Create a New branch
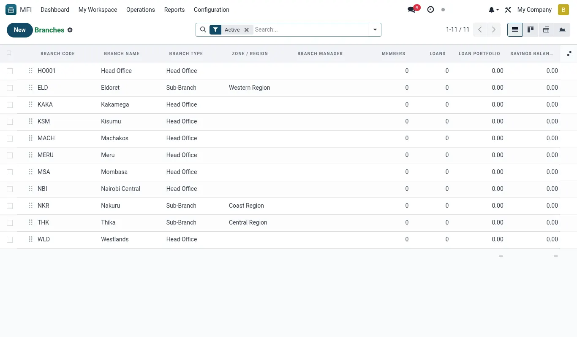The image size is (577, 337). pyautogui.click(x=20, y=30)
